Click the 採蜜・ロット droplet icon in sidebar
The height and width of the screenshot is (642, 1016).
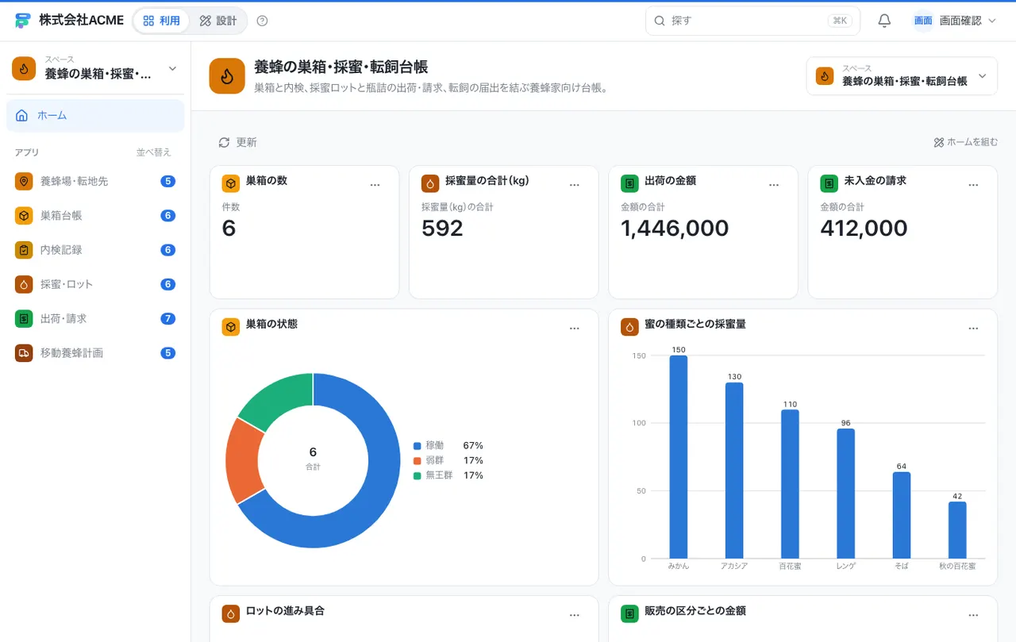[x=24, y=284]
